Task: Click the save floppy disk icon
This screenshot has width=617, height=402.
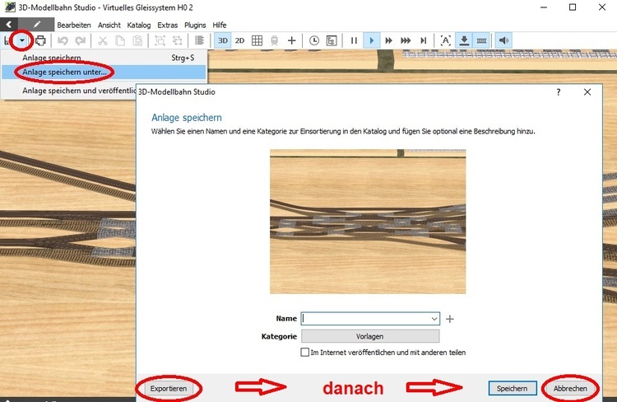Action: [x=7, y=40]
